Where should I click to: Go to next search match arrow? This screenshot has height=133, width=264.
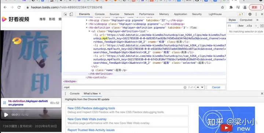[x=202, y=87]
